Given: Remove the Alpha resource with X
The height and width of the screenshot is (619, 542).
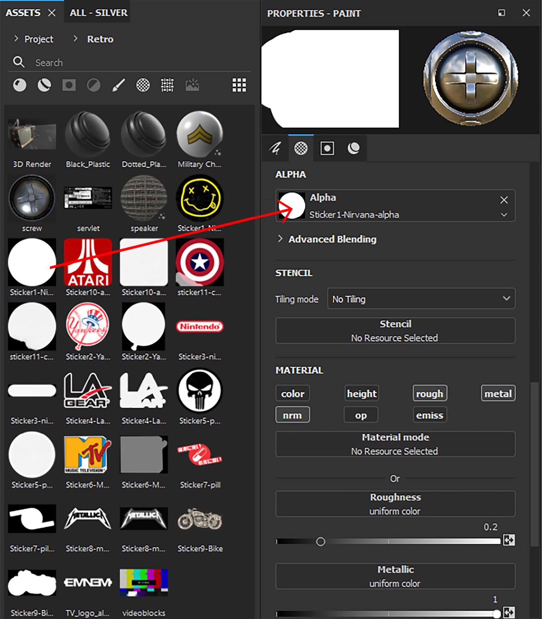Looking at the screenshot, I should [x=504, y=200].
